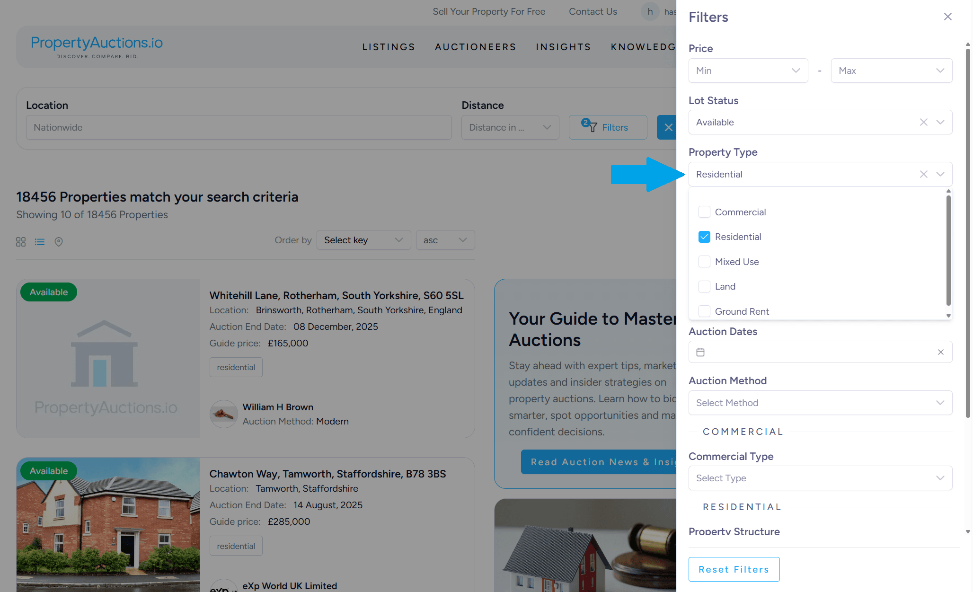Close the Filters panel
Viewport: 973px width, 592px height.
pyautogui.click(x=947, y=17)
